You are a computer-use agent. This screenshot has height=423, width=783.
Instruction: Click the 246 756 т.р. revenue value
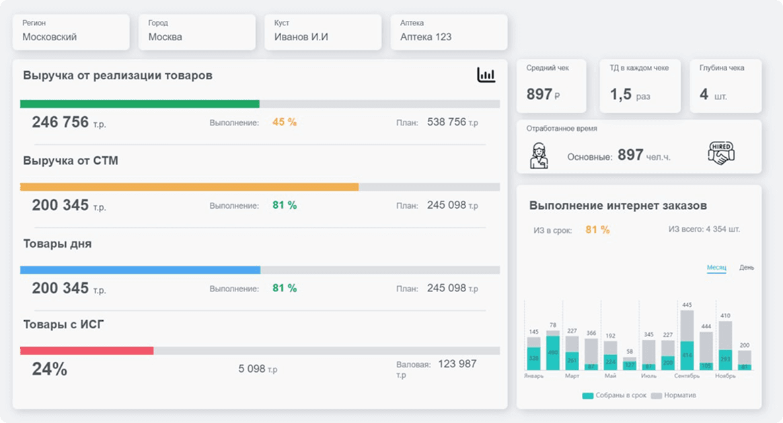[69, 122]
